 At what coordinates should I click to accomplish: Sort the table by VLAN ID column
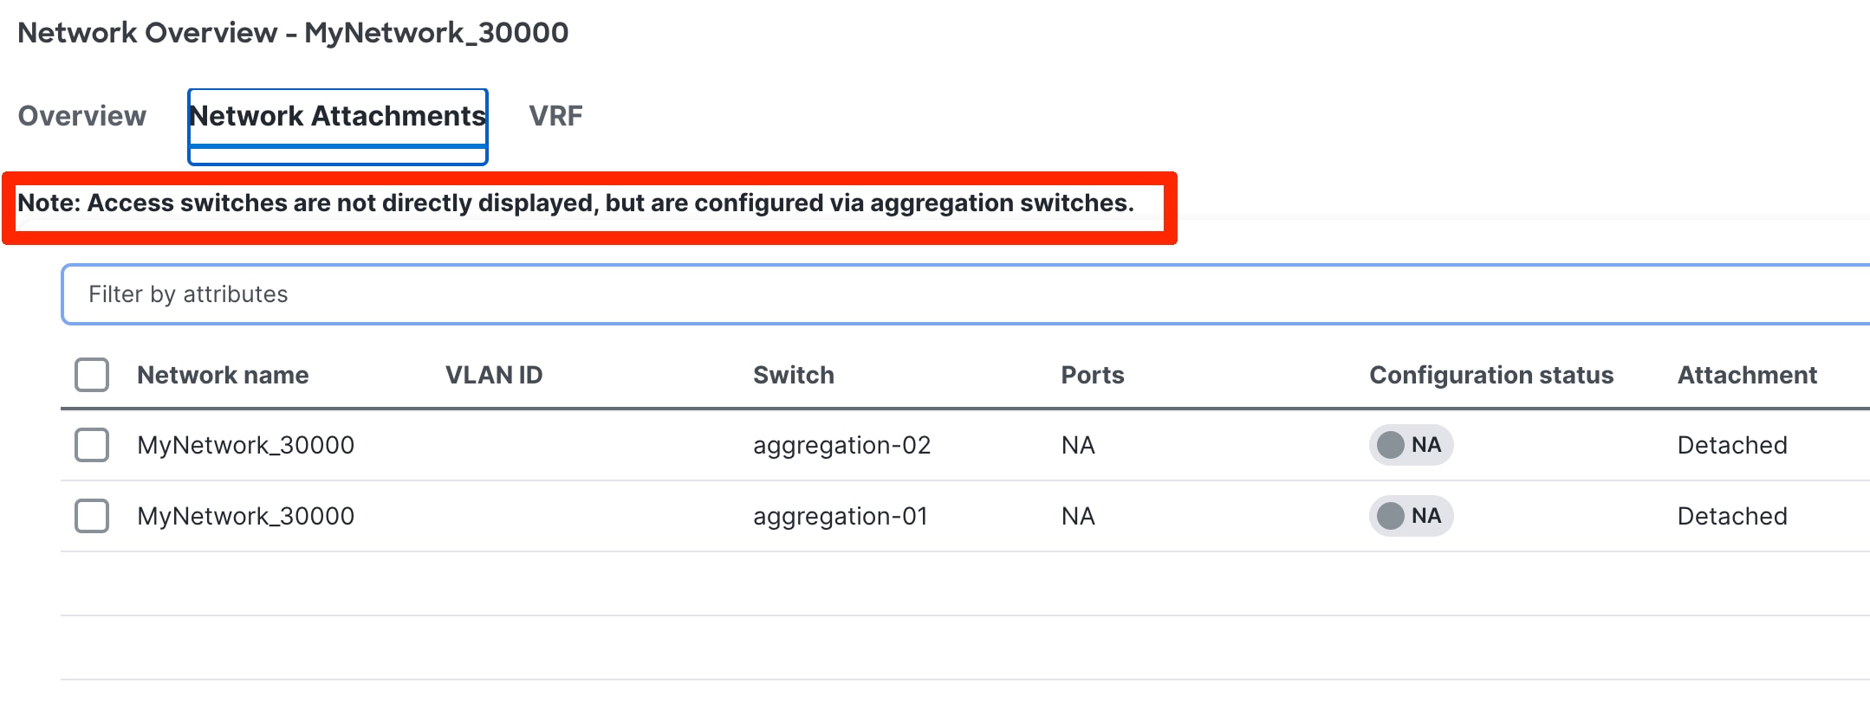pyautogui.click(x=493, y=374)
